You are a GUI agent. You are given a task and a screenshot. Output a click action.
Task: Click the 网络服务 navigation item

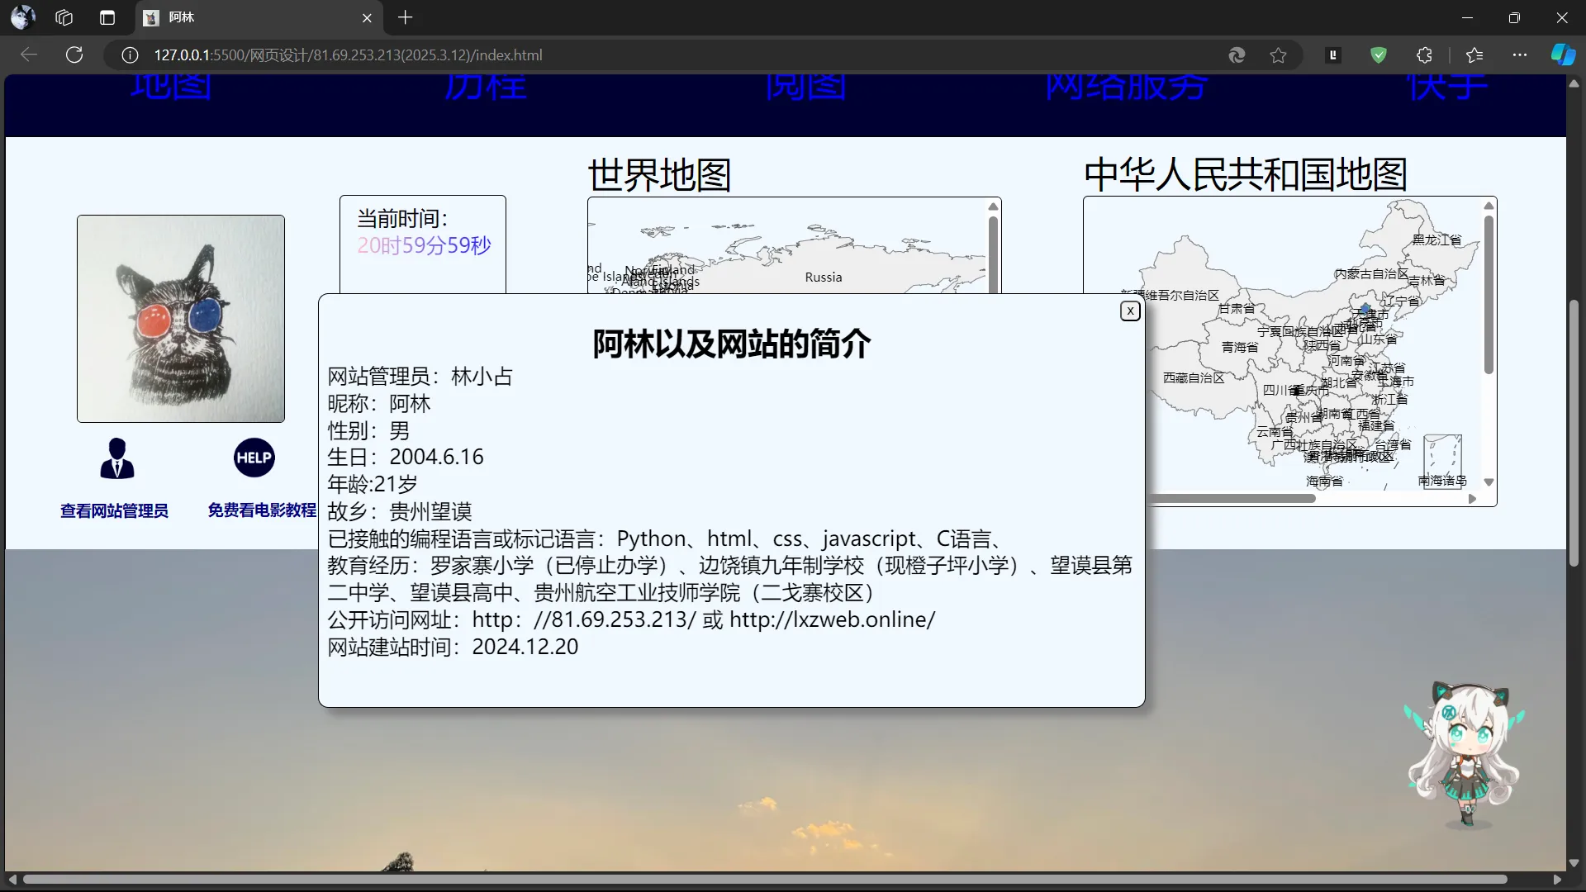point(1126,88)
